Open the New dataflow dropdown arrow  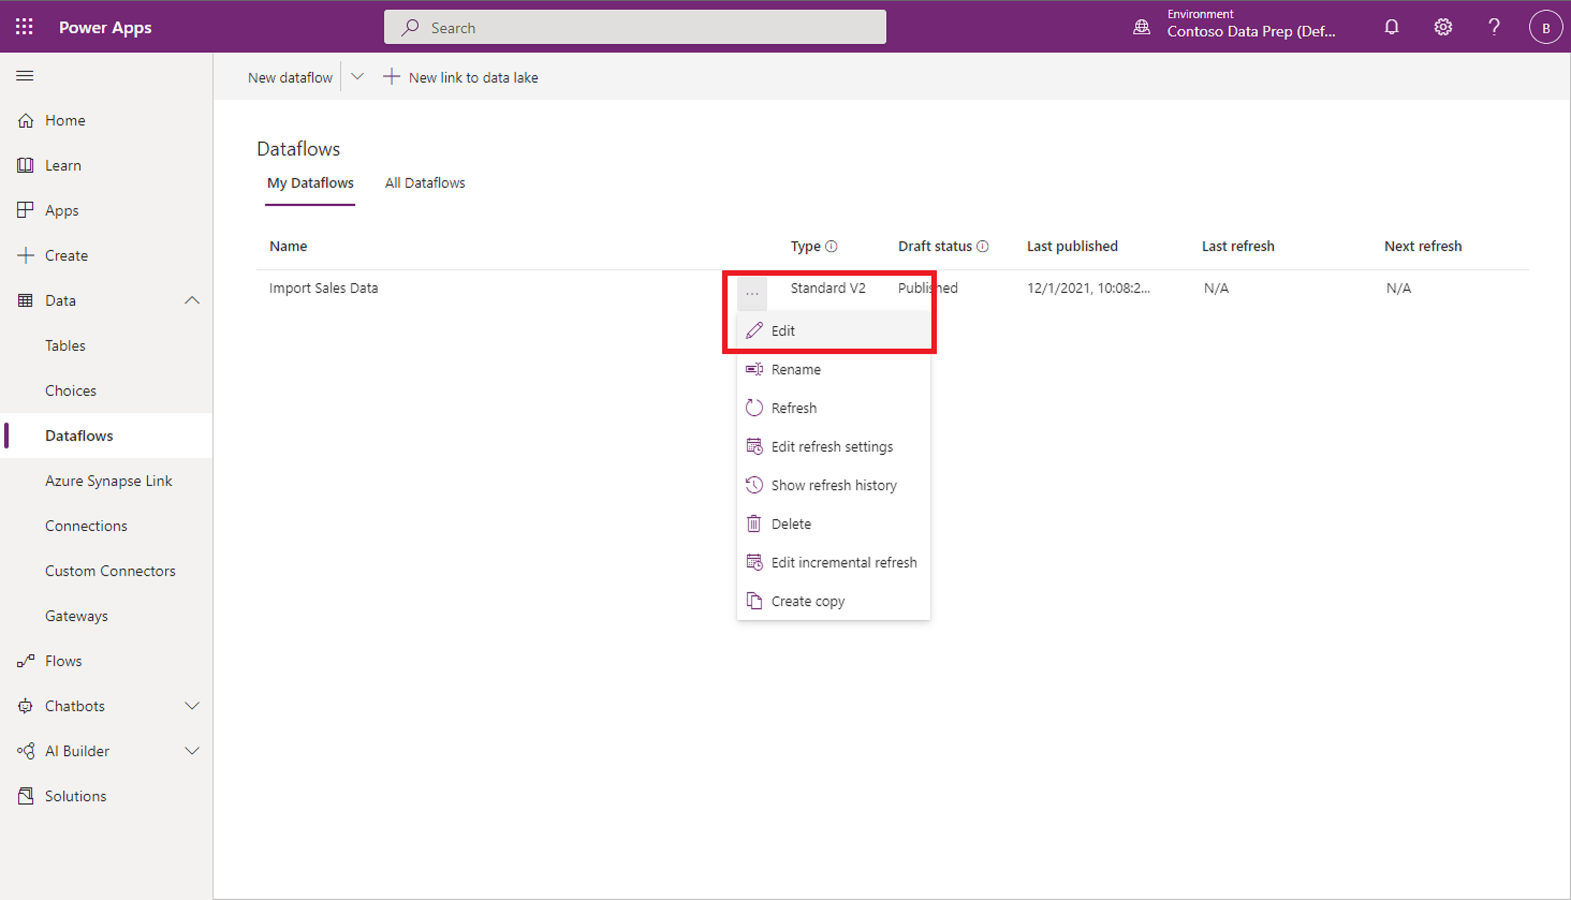tap(357, 77)
